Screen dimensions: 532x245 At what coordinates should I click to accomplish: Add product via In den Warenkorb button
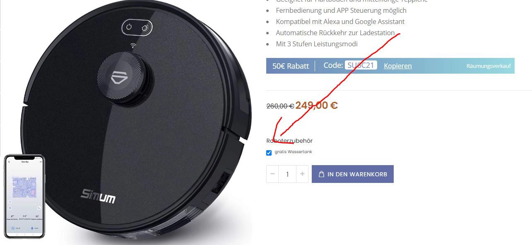click(x=353, y=174)
